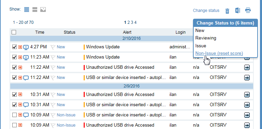Open comment bubble on 10:31 AM USB inserted row
The height and width of the screenshot is (129, 262).
(x=26, y=105)
